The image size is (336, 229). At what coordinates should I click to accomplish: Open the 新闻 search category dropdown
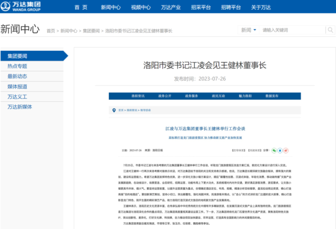pyautogui.click(x=249, y=30)
